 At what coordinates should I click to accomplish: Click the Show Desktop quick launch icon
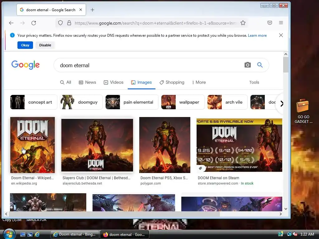[x=22, y=234]
